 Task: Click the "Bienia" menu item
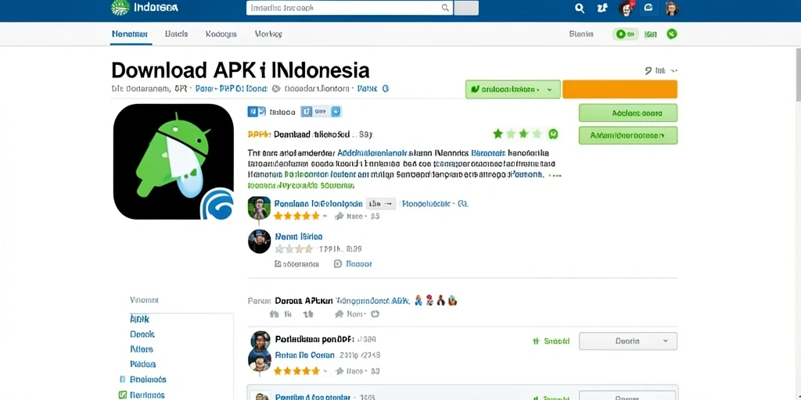point(581,34)
